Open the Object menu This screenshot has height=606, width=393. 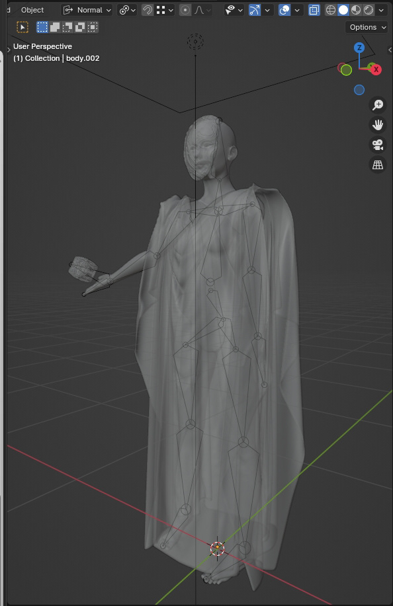coord(32,10)
